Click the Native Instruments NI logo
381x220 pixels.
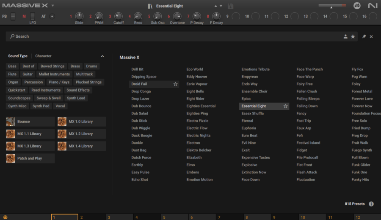[373, 6]
